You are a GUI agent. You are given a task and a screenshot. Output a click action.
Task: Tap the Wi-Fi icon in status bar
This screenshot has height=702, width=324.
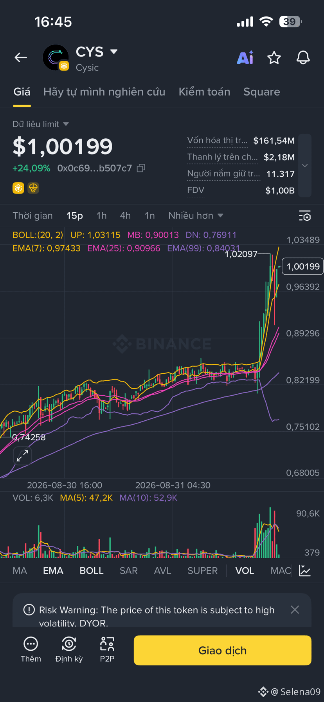click(266, 22)
